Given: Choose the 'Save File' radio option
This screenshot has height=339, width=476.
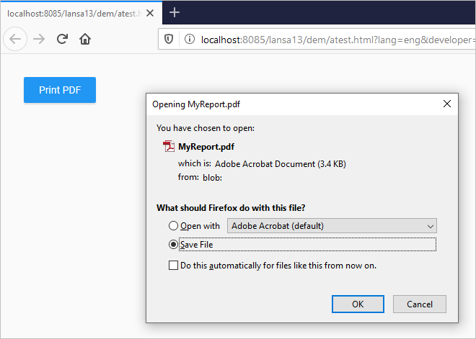Looking at the screenshot, I should tap(173, 245).
